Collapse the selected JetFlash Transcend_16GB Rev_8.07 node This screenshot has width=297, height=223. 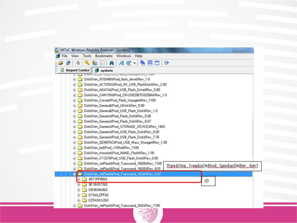tap(75, 174)
